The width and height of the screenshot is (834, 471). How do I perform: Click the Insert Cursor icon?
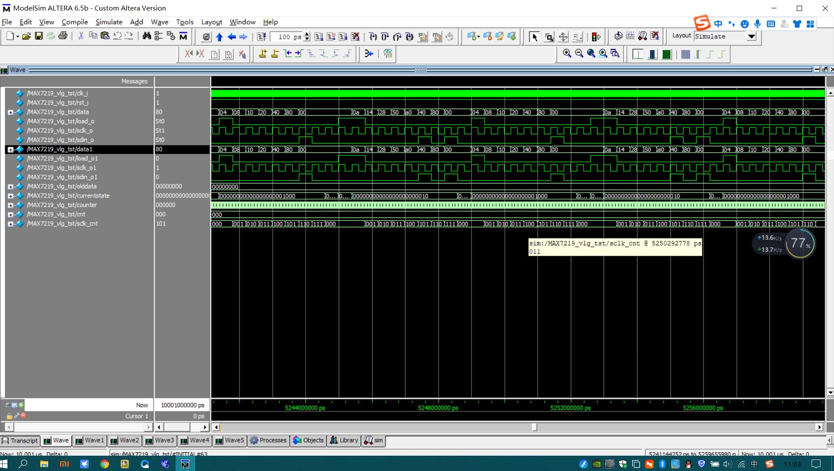pos(263,54)
